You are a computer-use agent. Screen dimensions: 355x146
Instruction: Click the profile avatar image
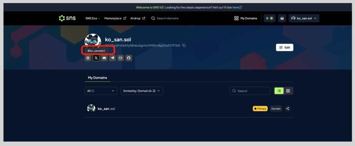point(93,41)
